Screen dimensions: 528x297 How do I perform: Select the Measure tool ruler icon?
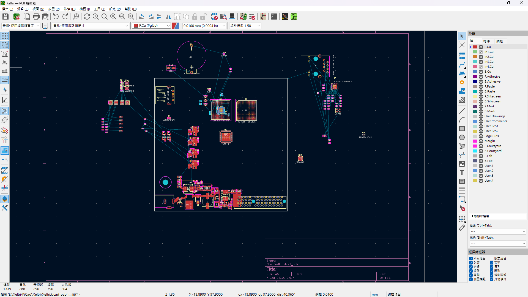click(x=462, y=228)
